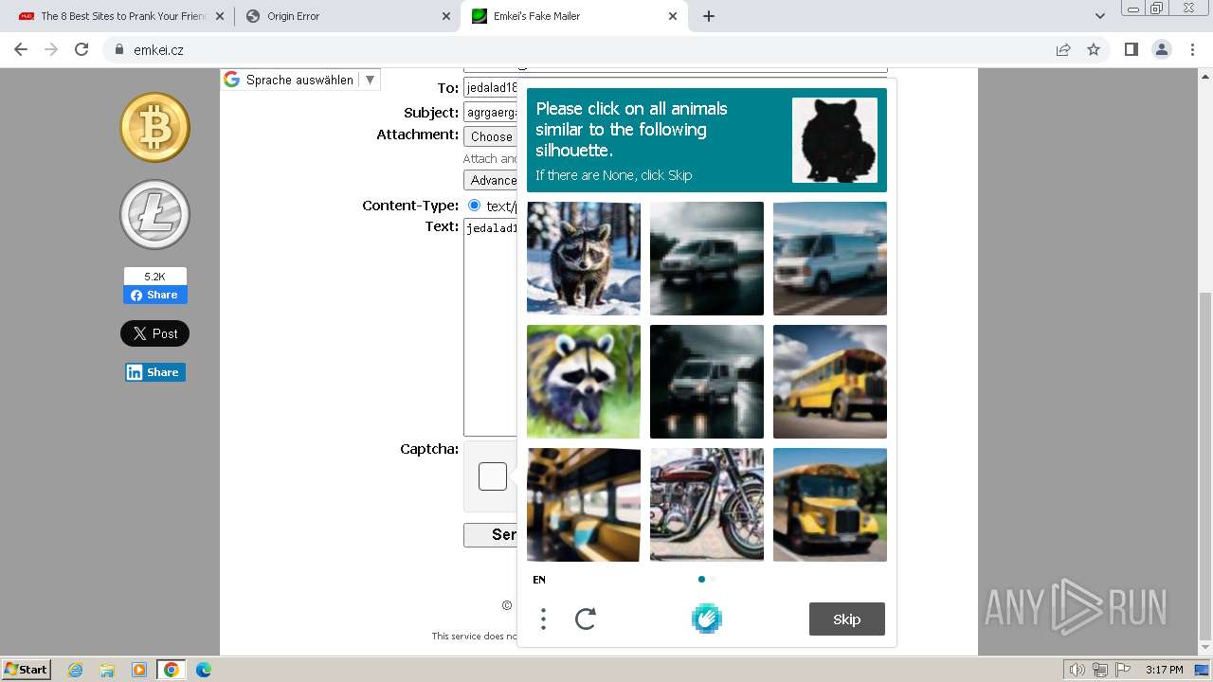Share the page on LinkedIn
The width and height of the screenshot is (1213, 682).
click(x=154, y=372)
